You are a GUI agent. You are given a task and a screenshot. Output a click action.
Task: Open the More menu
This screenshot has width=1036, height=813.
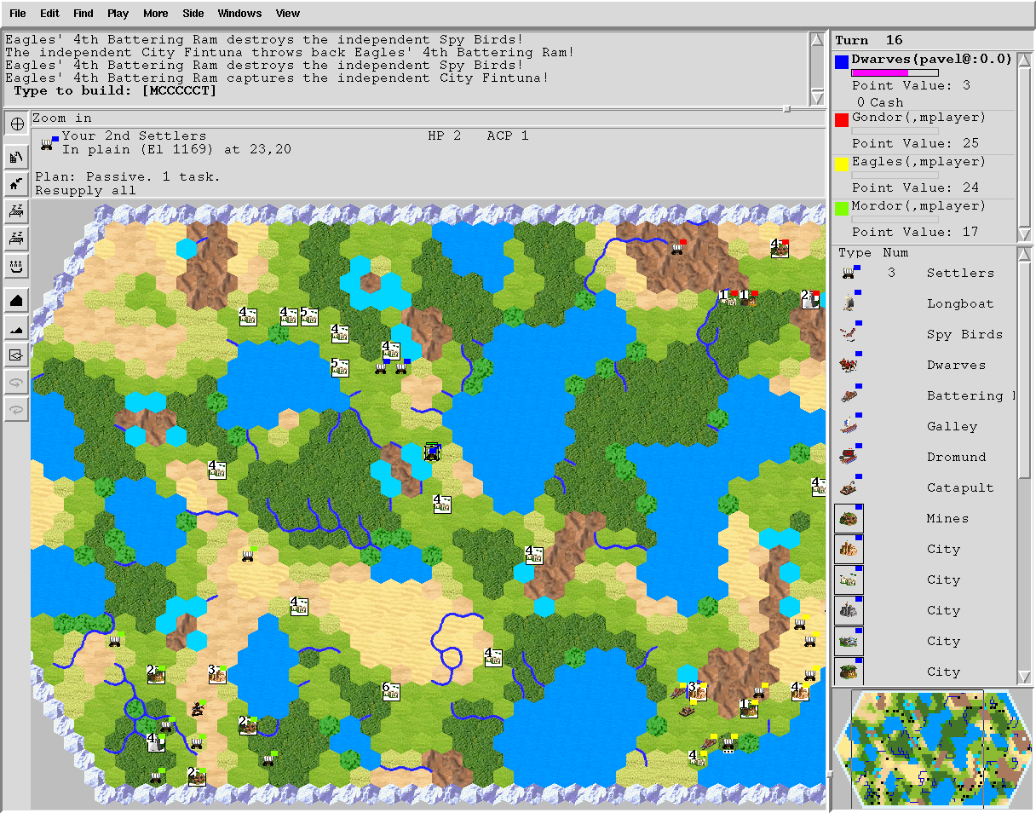156,14
